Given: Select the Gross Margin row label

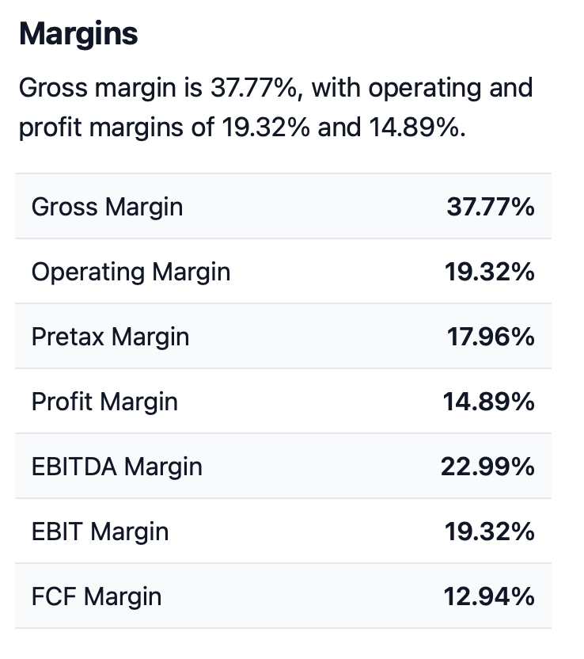Looking at the screenshot, I should pos(107,207).
